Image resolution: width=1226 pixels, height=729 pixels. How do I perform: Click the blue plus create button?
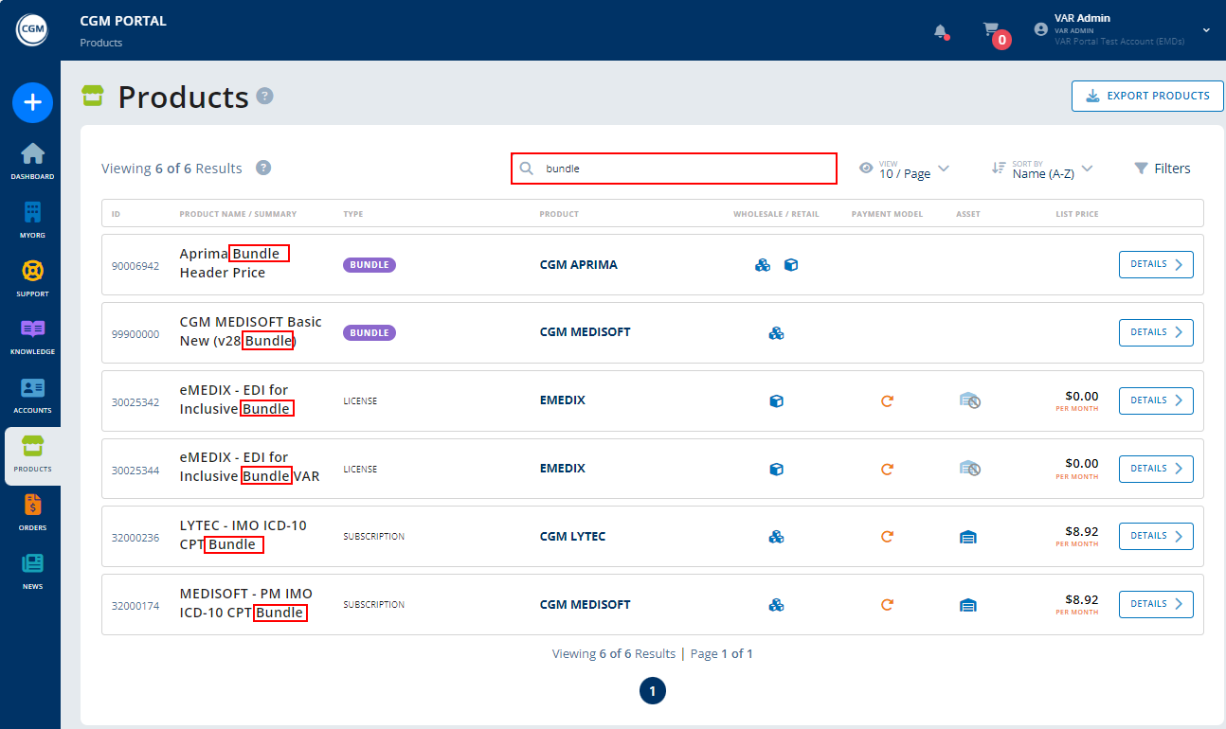(32, 102)
